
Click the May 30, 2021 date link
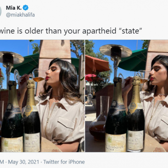pyautogui.click(x=24, y=162)
